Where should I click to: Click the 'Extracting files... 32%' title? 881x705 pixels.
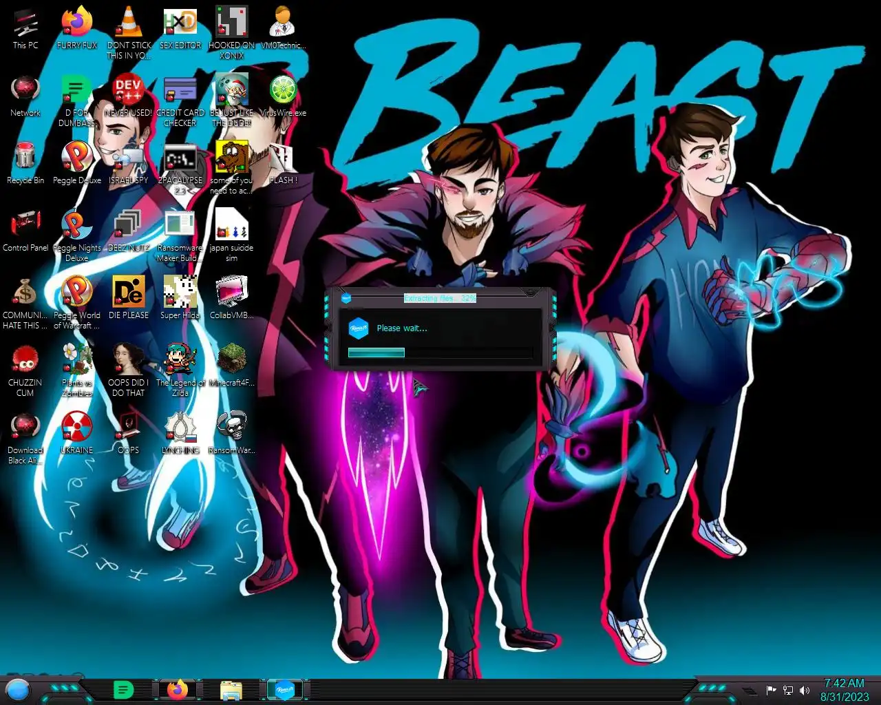440,298
